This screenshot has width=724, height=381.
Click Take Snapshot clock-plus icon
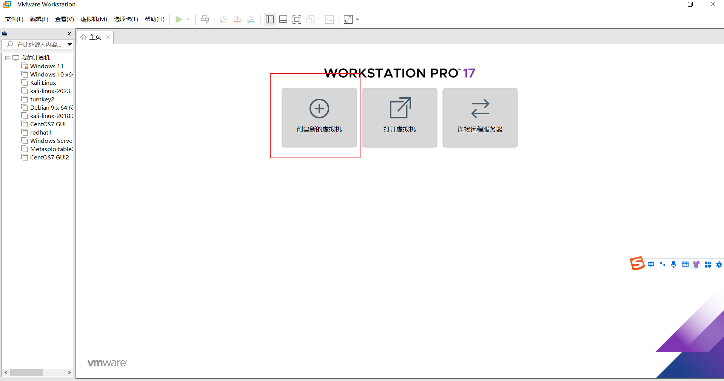pyautogui.click(x=223, y=20)
